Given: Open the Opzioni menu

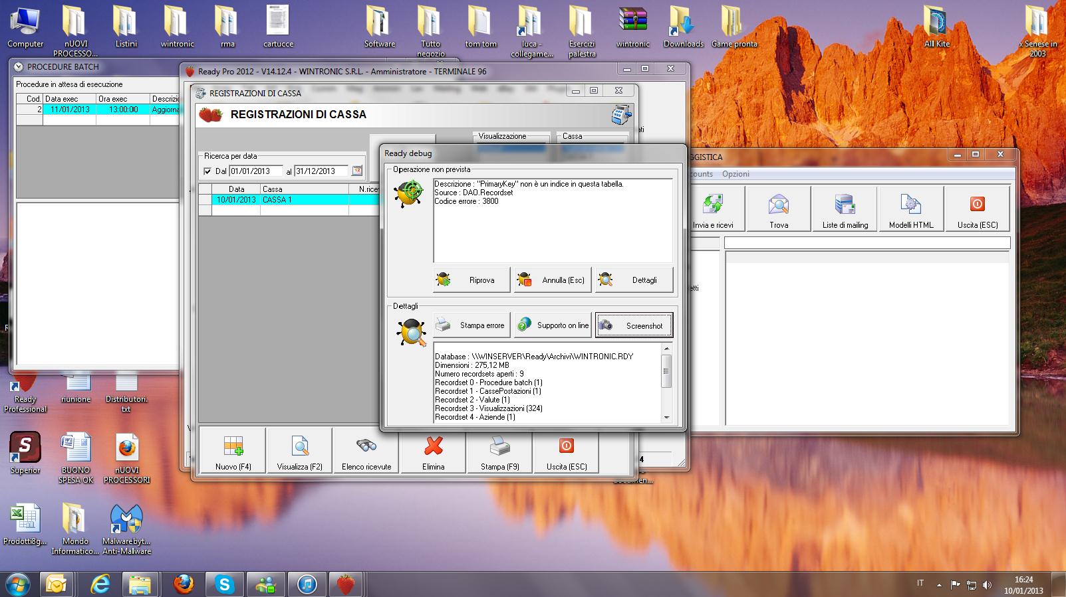Looking at the screenshot, I should (735, 174).
